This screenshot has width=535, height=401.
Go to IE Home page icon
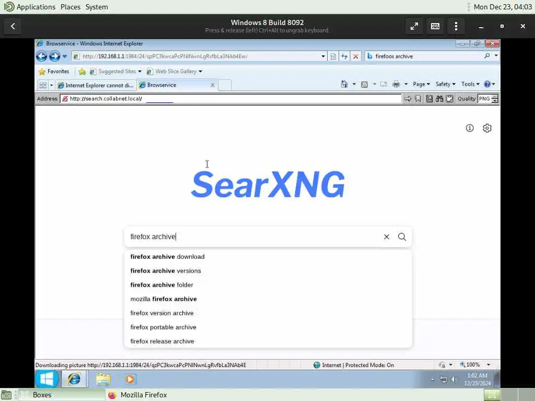(344, 84)
